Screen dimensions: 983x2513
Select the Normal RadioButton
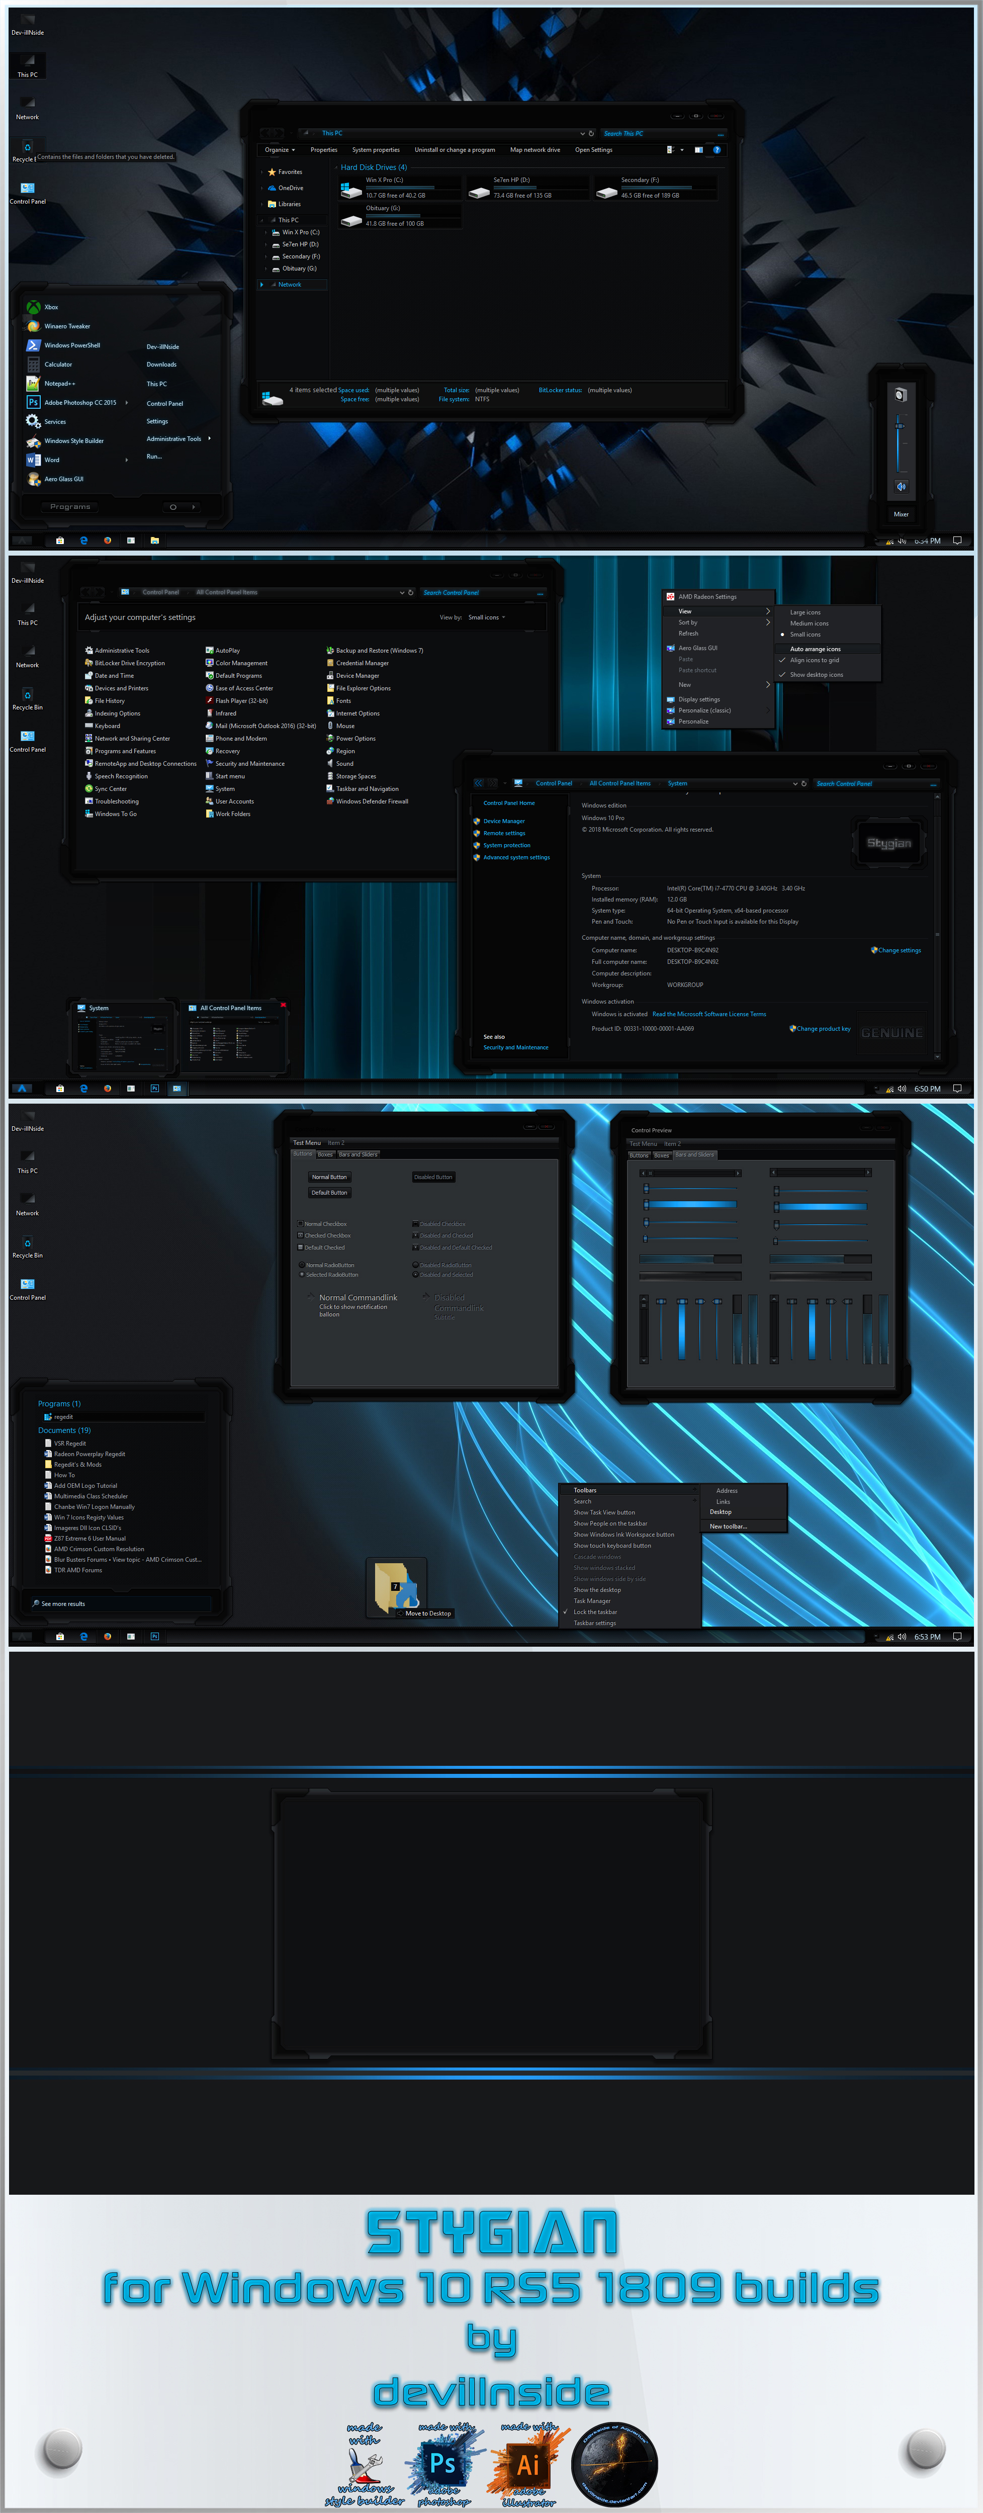click(x=301, y=1265)
